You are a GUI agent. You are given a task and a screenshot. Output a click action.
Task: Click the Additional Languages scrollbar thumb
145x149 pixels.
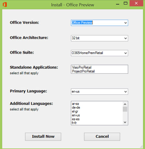pyautogui.click(x=125, y=109)
